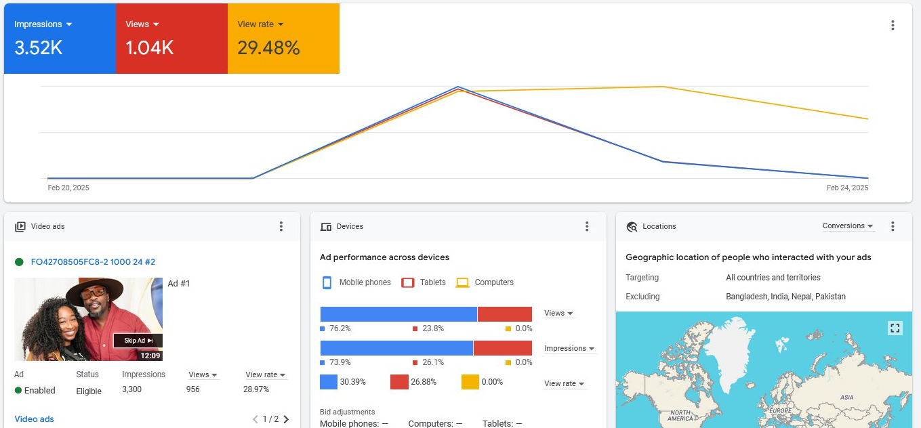Go to the next video ad page

[286, 419]
